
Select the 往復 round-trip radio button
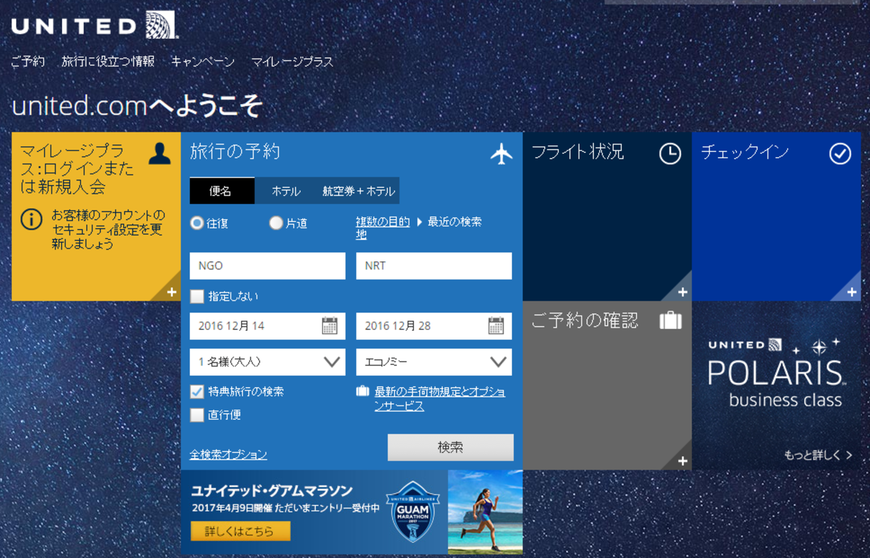[x=197, y=223]
